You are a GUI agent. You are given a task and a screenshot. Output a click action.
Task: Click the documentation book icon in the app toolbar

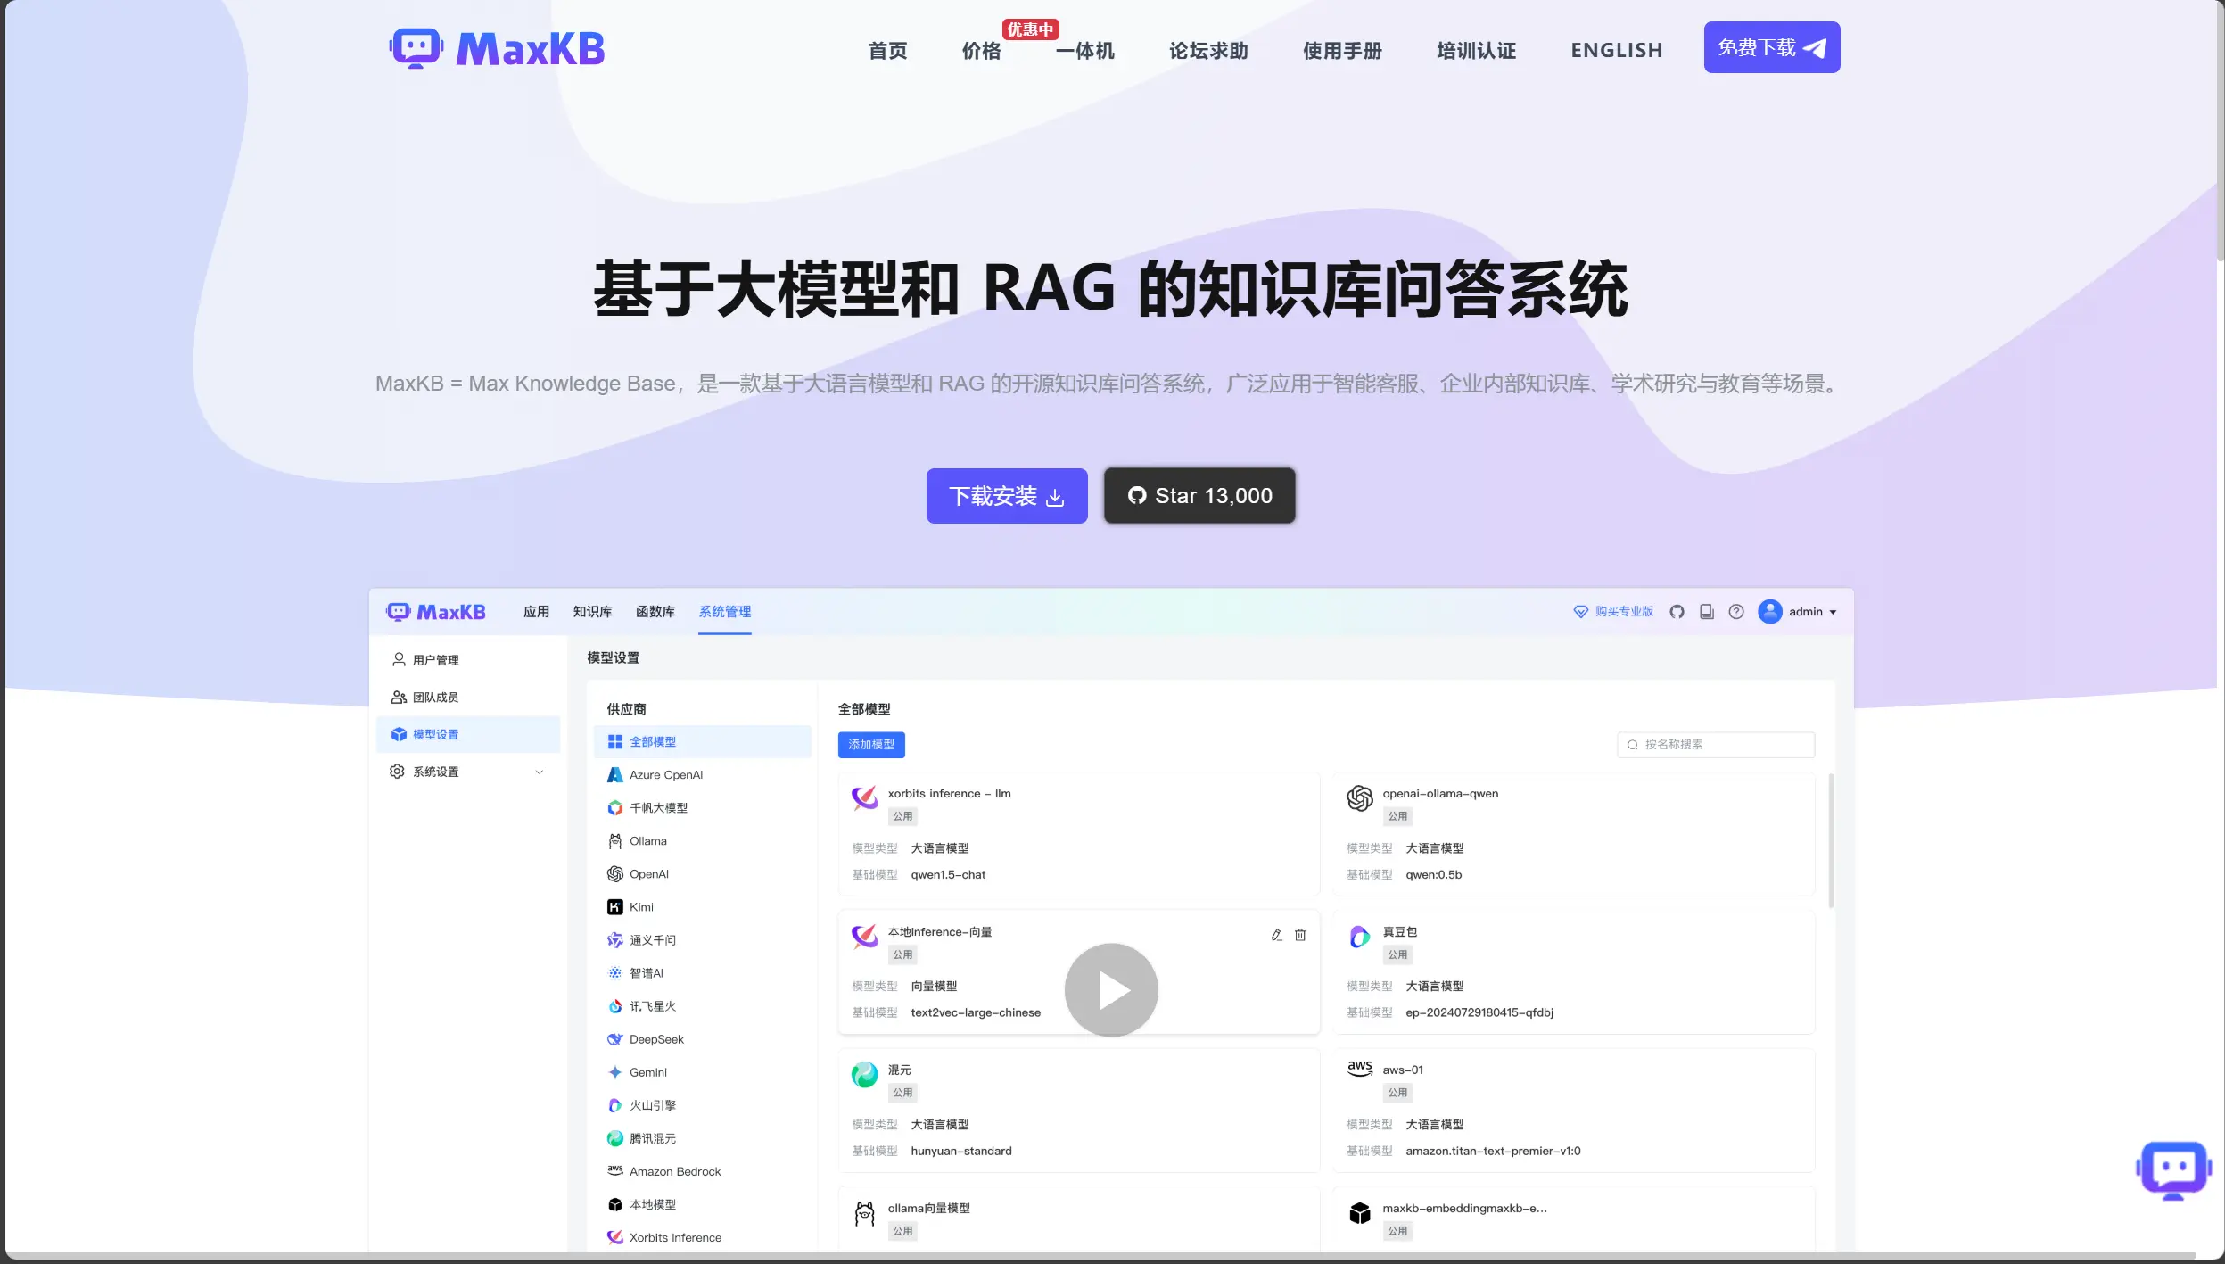(1706, 612)
